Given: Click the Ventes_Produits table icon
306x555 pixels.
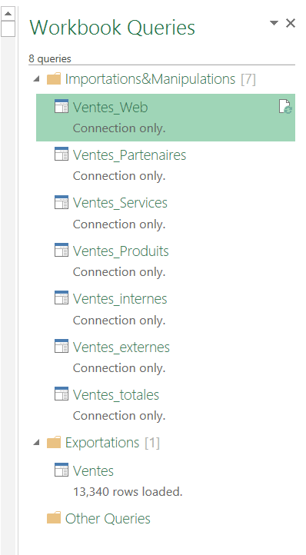Looking at the screenshot, I should (62, 250).
